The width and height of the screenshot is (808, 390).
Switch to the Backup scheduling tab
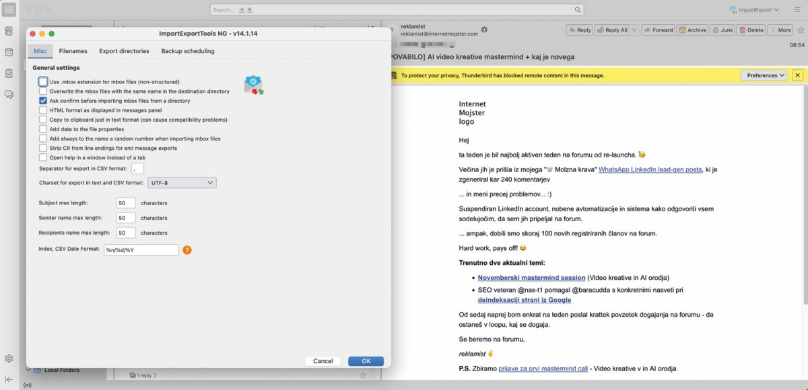pyautogui.click(x=187, y=51)
